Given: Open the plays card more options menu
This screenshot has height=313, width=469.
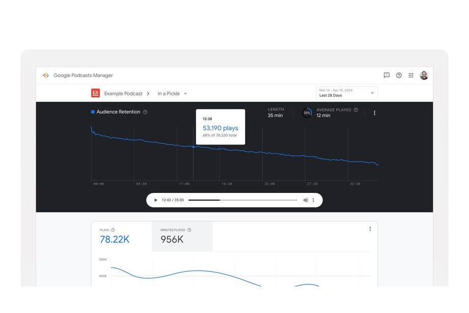Looking at the screenshot, I should pos(370,229).
